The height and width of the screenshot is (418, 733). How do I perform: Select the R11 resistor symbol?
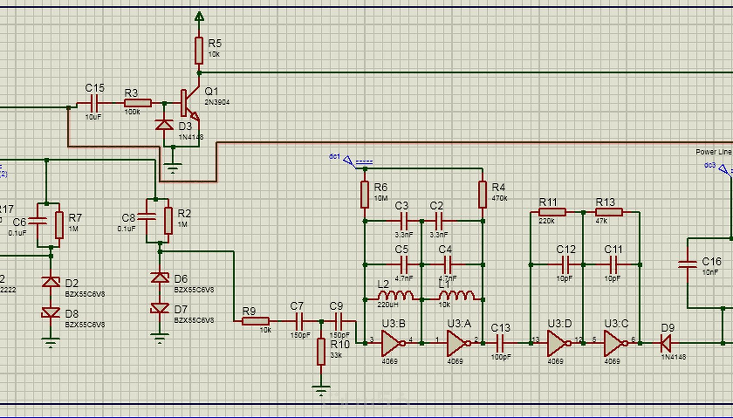[x=552, y=212]
